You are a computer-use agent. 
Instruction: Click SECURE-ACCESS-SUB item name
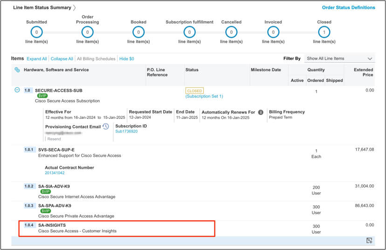tap(59, 90)
